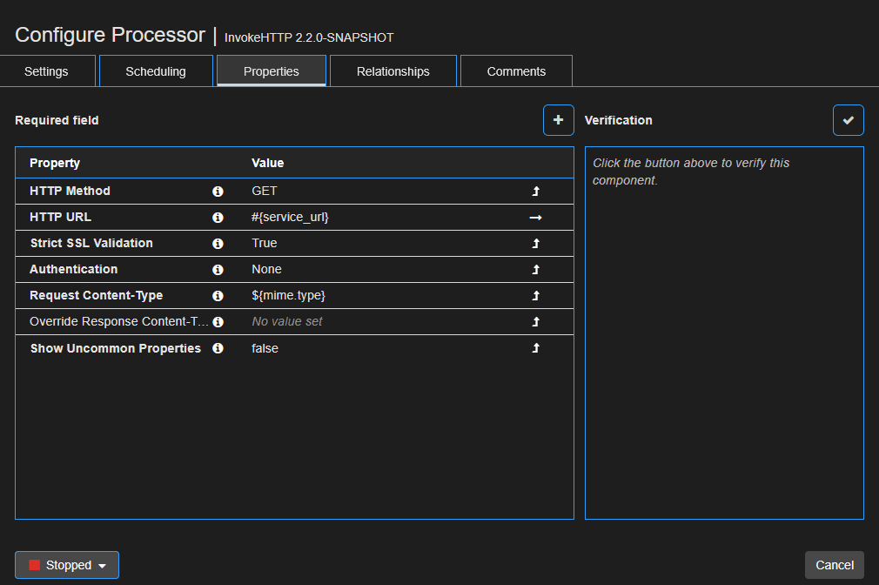Add a new property with the plus icon

(x=558, y=120)
